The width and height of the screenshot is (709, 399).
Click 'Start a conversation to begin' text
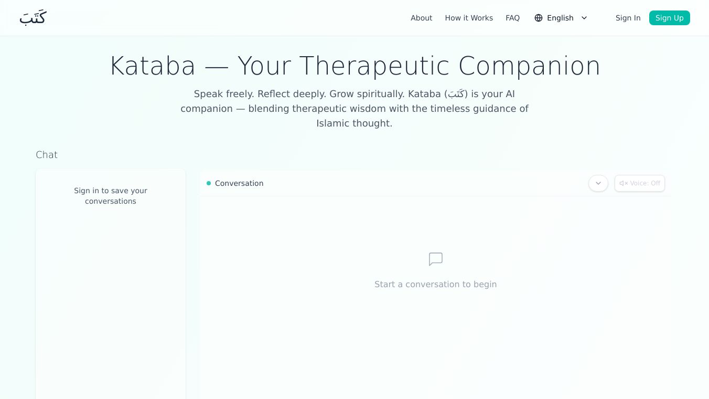tap(436, 284)
